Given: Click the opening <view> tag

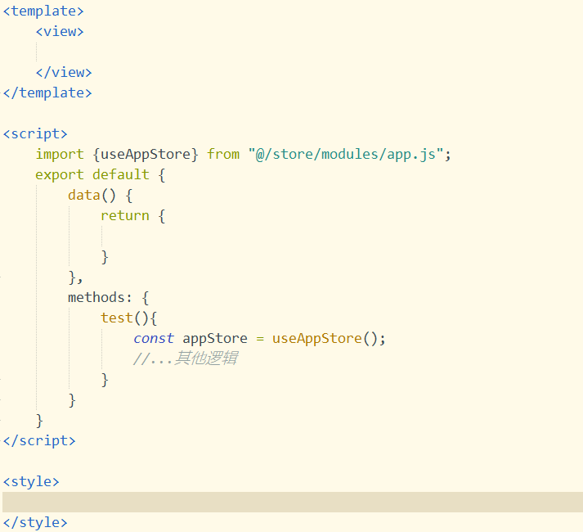Looking at the screenshot, I should pyautogui.click(x=60, y=32).
